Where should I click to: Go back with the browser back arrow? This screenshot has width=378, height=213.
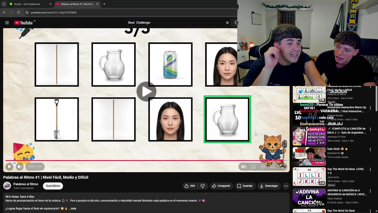pos(4,12)
